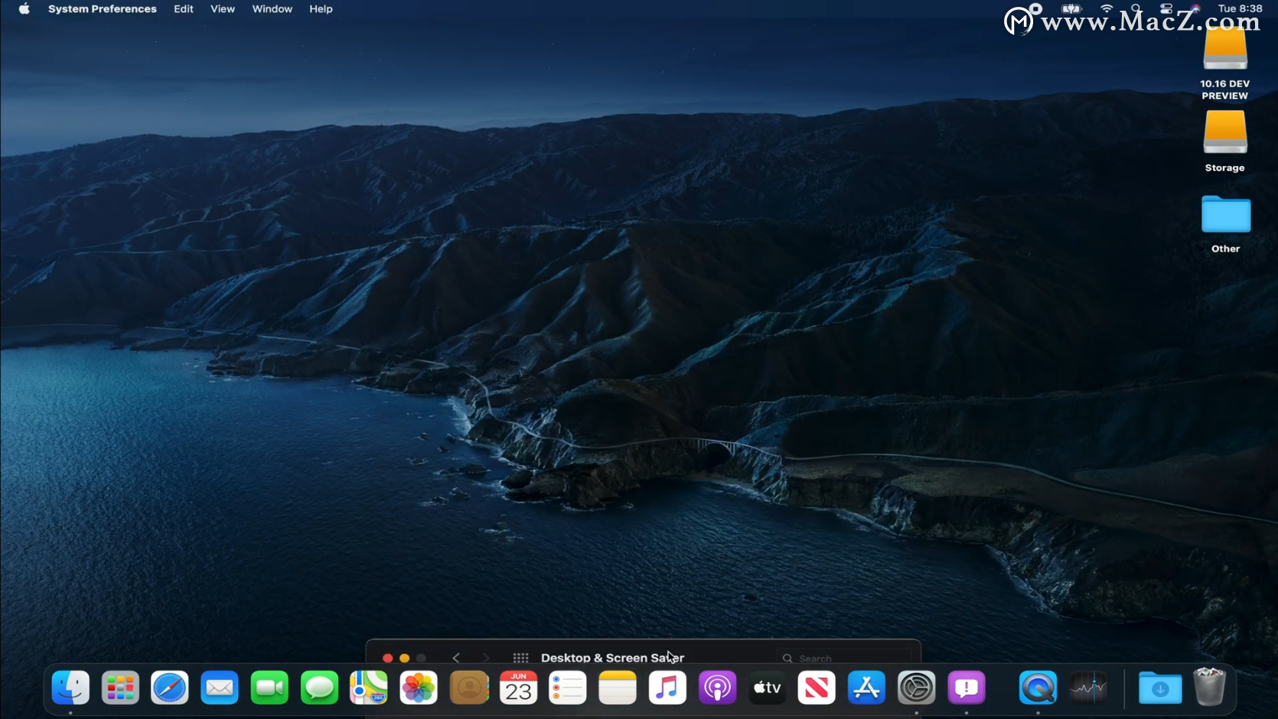
Task: Stop screen recording from the menu bar
Action: click(1035, 8)
